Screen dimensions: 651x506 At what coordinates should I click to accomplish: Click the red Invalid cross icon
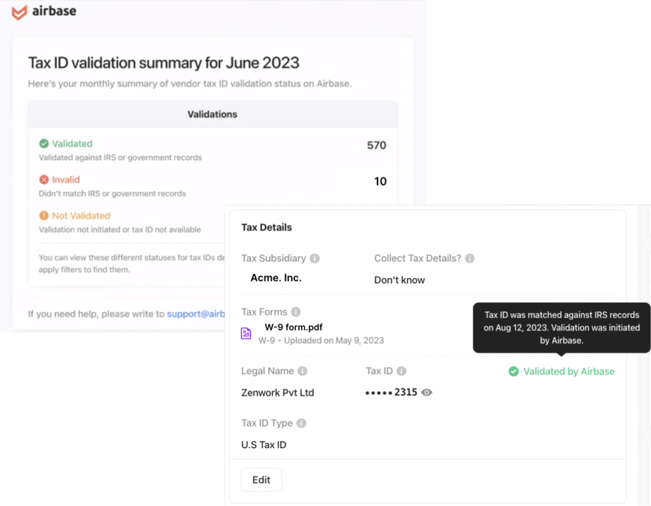[x=44, y=180]
